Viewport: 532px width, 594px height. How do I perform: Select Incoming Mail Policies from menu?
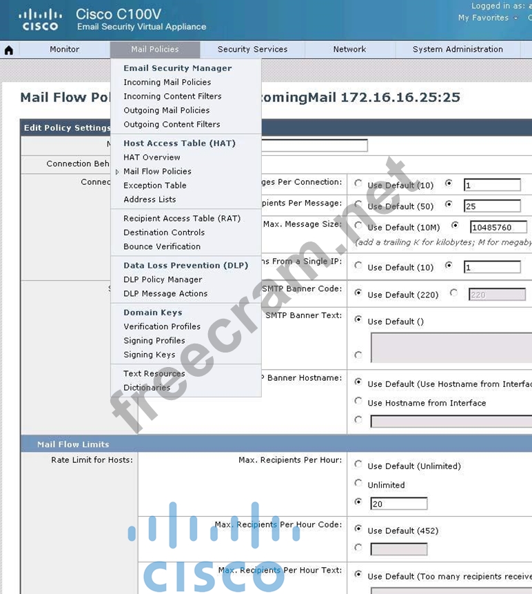(x=167, y=82)
